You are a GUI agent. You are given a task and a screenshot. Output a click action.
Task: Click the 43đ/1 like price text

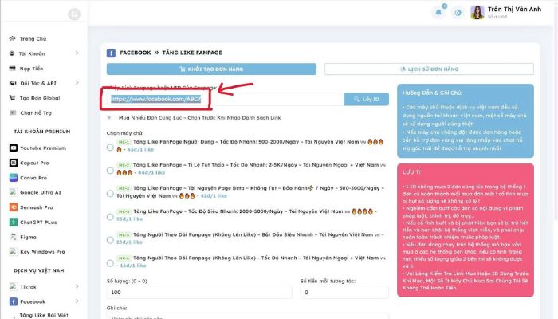pyautogui.click(x=140, y=150)
